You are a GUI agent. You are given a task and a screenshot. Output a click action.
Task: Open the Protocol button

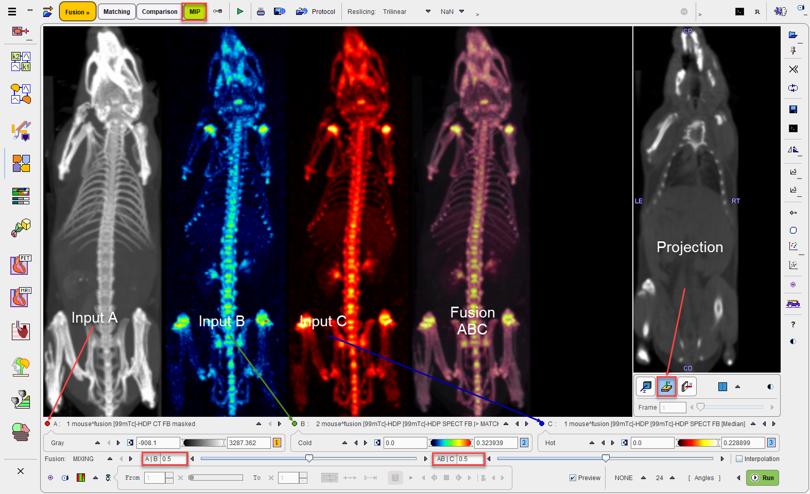click(x=316, y=11)
